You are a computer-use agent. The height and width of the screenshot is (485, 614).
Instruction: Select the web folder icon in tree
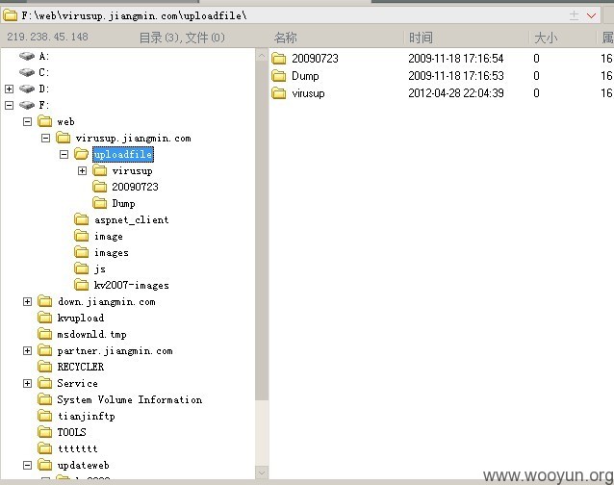(45, 121)
